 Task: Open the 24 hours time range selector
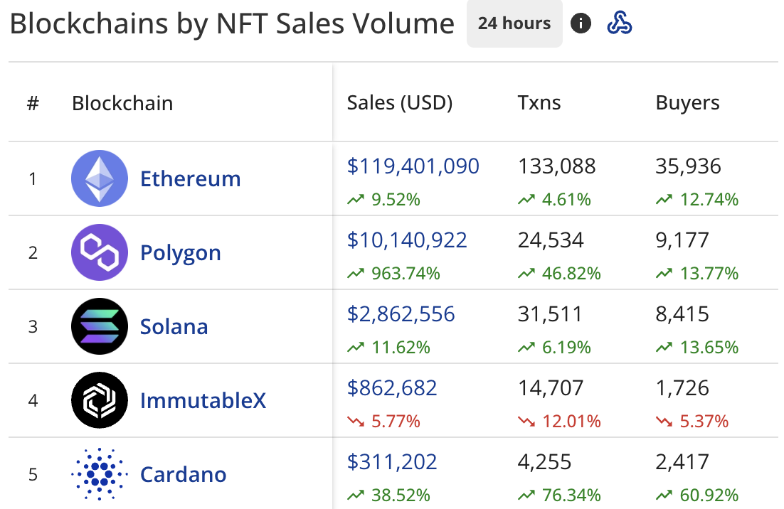[x=514, y=23]
